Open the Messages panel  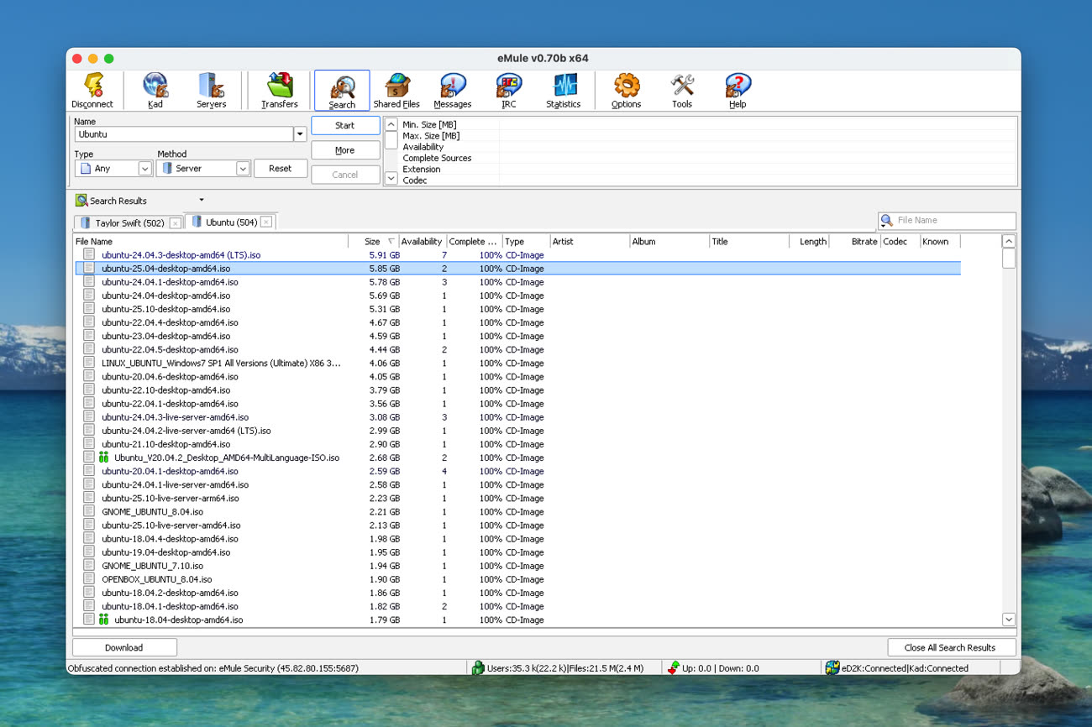[x=452, y=91]
